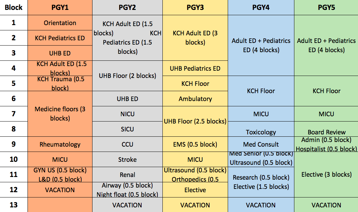Click the PGY5 header cell
Screen dimensions: 358x212
(326, 8)
